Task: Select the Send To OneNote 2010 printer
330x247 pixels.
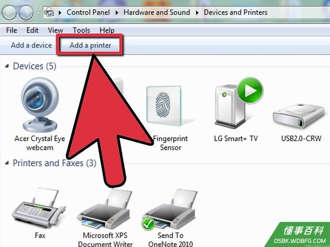Action: pos(170,209)
